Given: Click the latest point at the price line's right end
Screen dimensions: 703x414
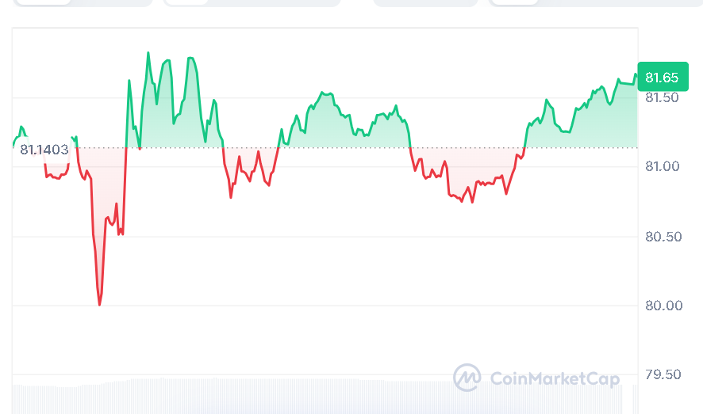Looking at the screenshot, I should tap(636, 74).
